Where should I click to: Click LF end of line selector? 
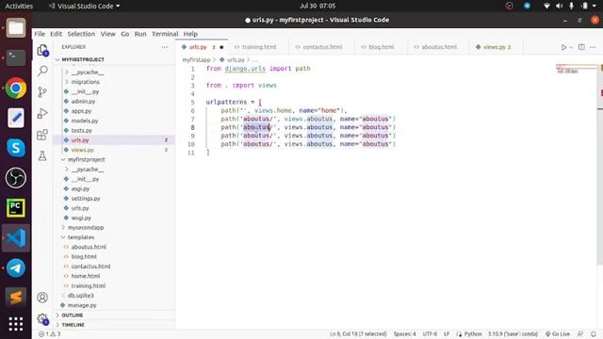tap(447, 334)
